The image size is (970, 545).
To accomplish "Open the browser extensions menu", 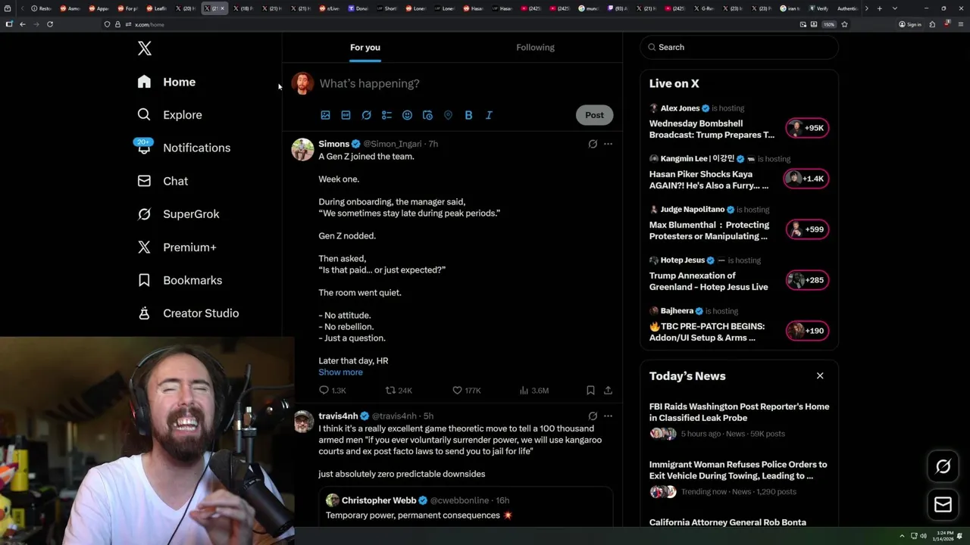I will (932, 24).
